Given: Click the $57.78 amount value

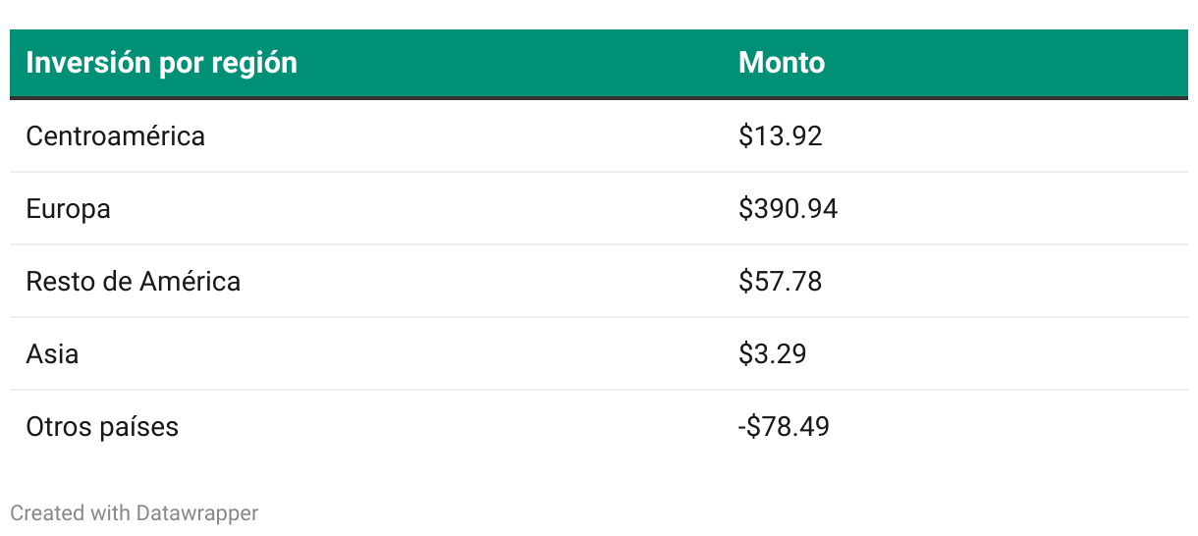Looking at the screenshot, I should 780,282.
